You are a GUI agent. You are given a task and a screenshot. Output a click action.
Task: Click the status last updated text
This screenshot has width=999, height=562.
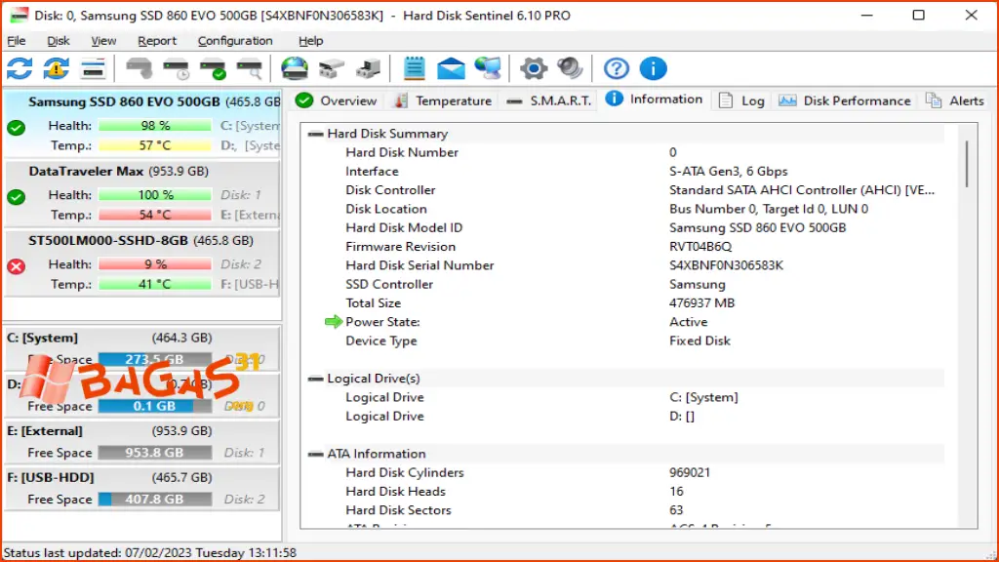149,553
